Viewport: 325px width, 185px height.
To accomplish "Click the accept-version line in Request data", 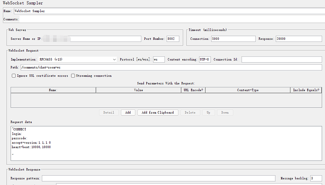I will (x=31, y=143).
